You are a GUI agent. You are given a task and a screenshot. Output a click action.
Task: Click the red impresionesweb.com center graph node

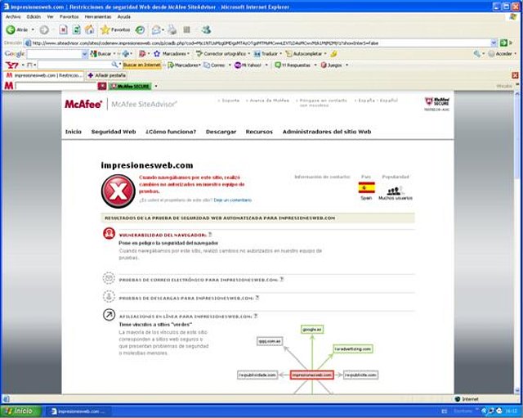coord(312,375)
